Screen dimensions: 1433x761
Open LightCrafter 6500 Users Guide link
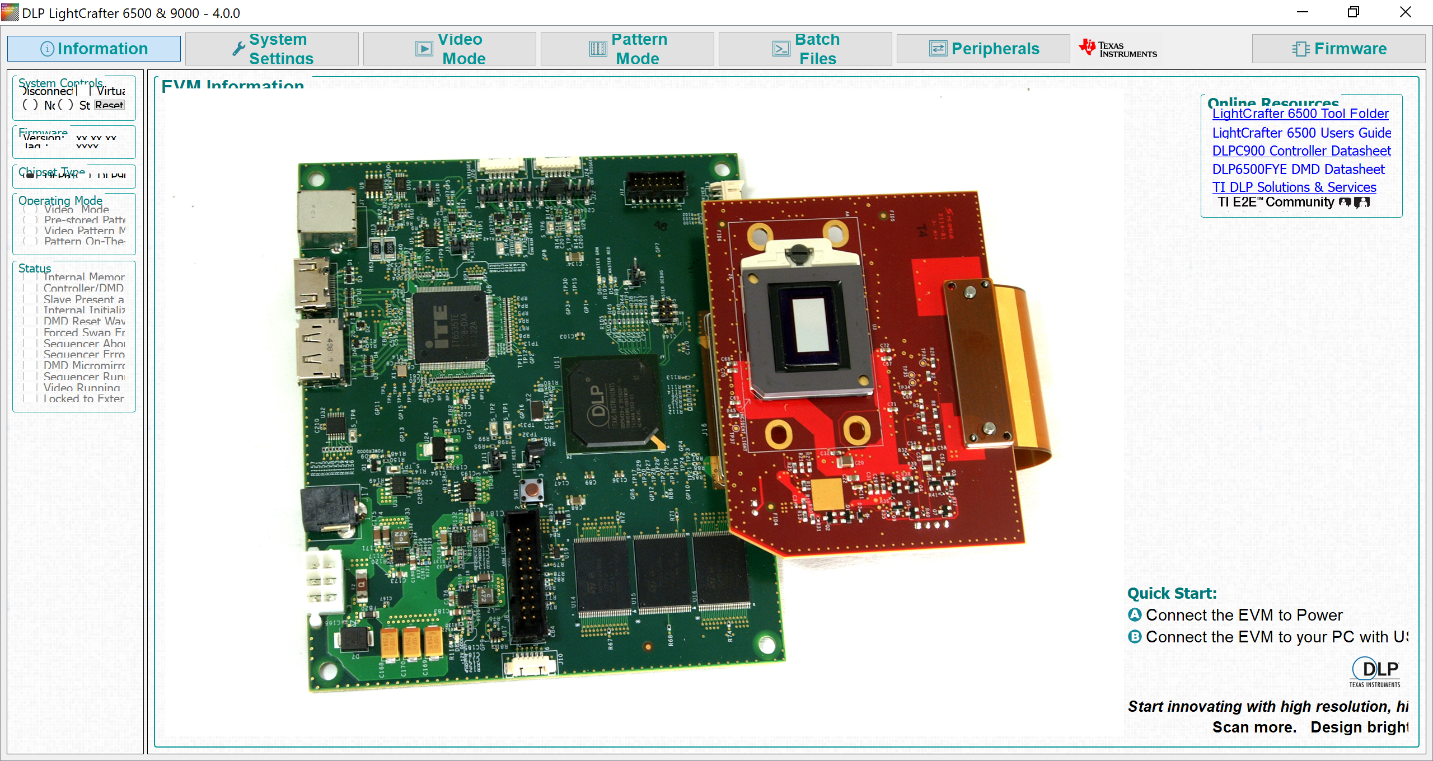1301,133
